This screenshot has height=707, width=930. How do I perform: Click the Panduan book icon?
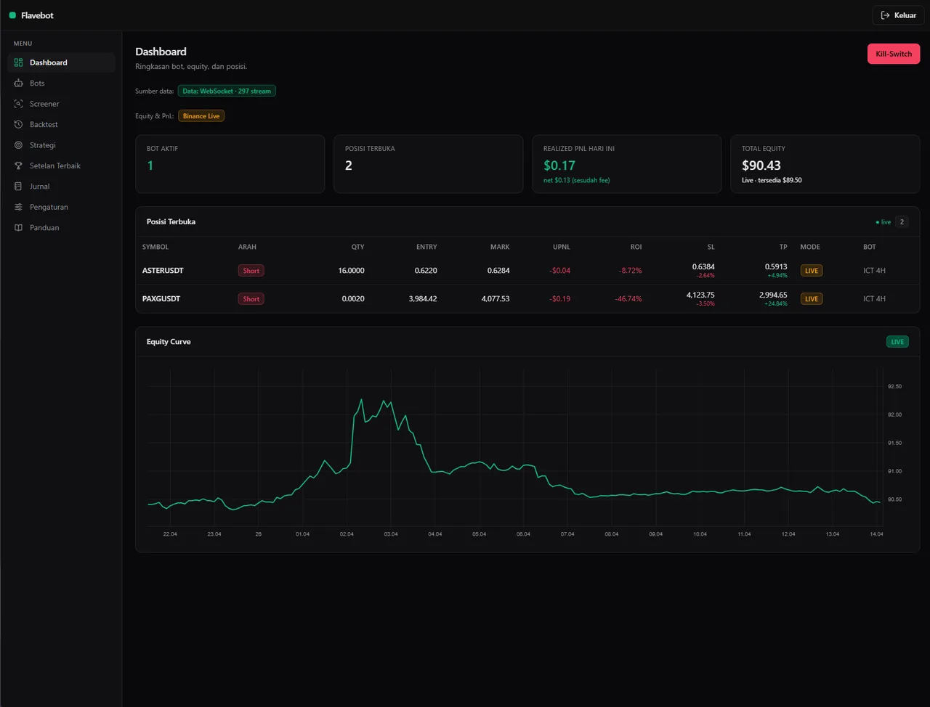19,228
